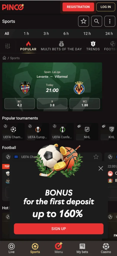Select the 12 h time filter
Viewport: 117px width, 256px height.
click(87, 33)
